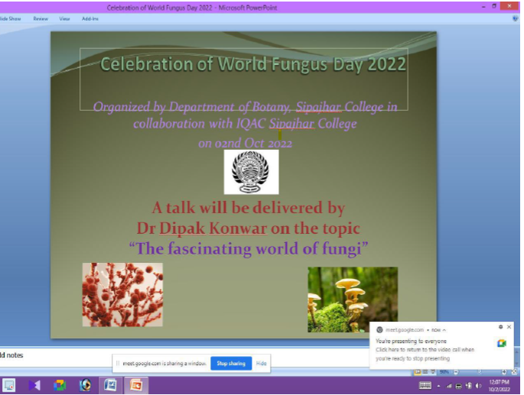Image resolution: width=524 pixels, height=395 pixels.
Task: Hide the screen sharing bar
Action: point(262,363)
